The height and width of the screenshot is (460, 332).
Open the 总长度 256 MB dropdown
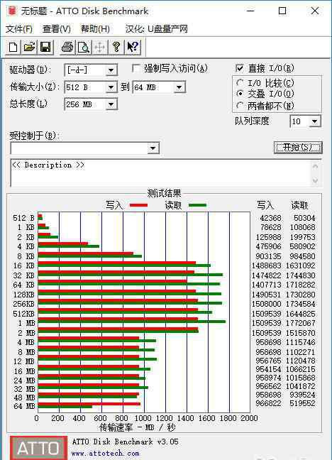coord(111,104)
